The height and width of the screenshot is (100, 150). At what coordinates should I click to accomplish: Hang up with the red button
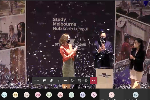93,80
